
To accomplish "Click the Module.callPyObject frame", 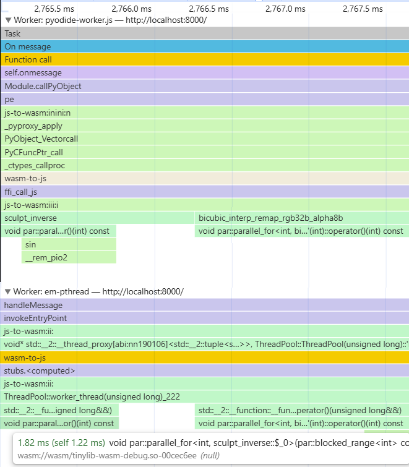I will [x=204, y=86].
